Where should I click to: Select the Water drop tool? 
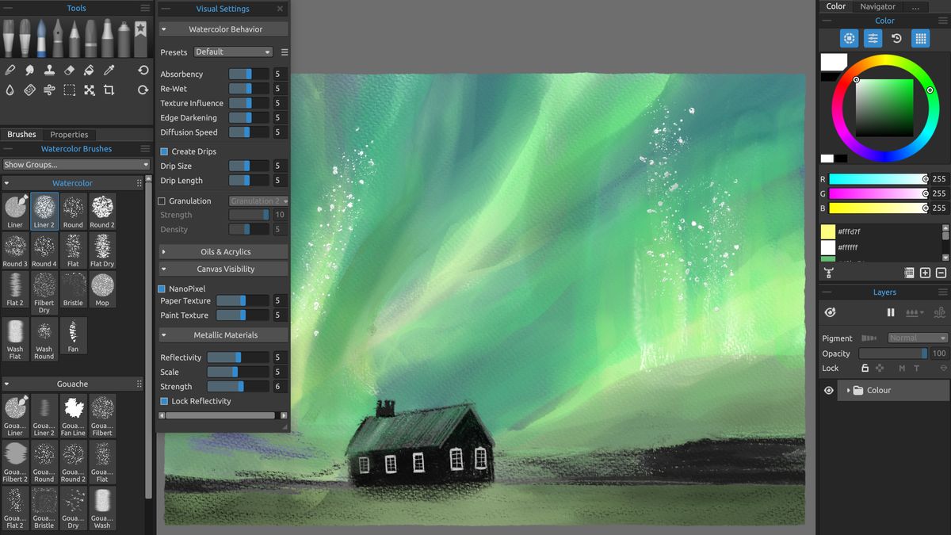[x=10, y=90]
